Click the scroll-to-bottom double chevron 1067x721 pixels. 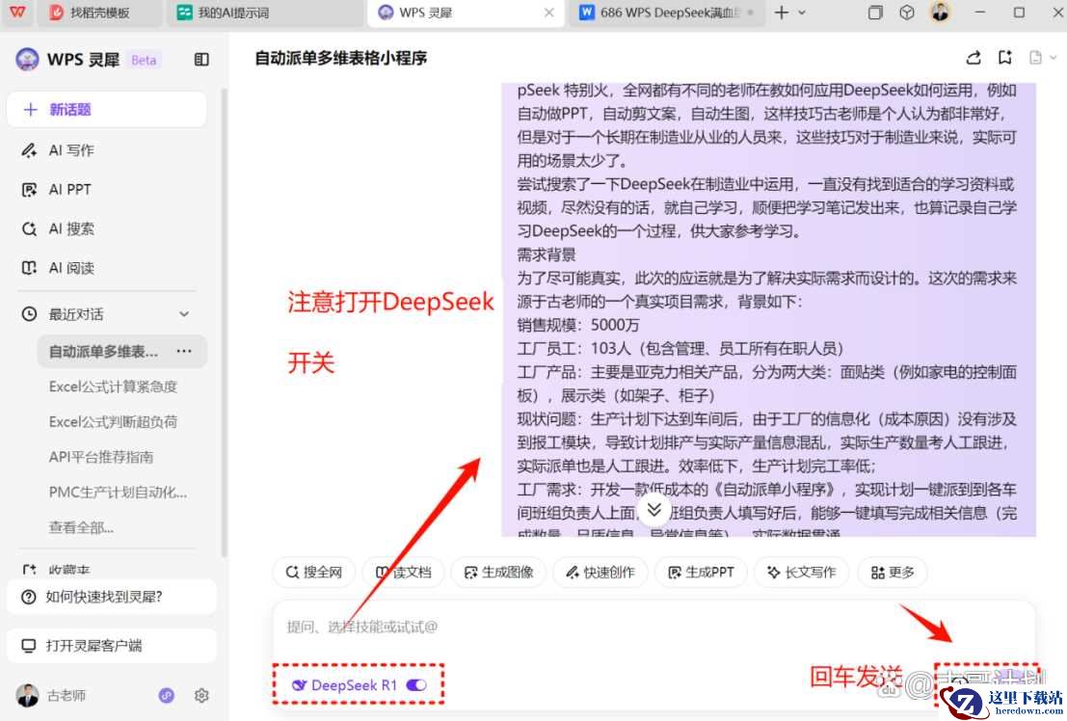pos(654,509)
